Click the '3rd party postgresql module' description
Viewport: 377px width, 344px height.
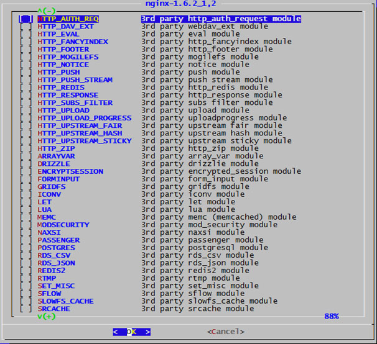(205, 248)
